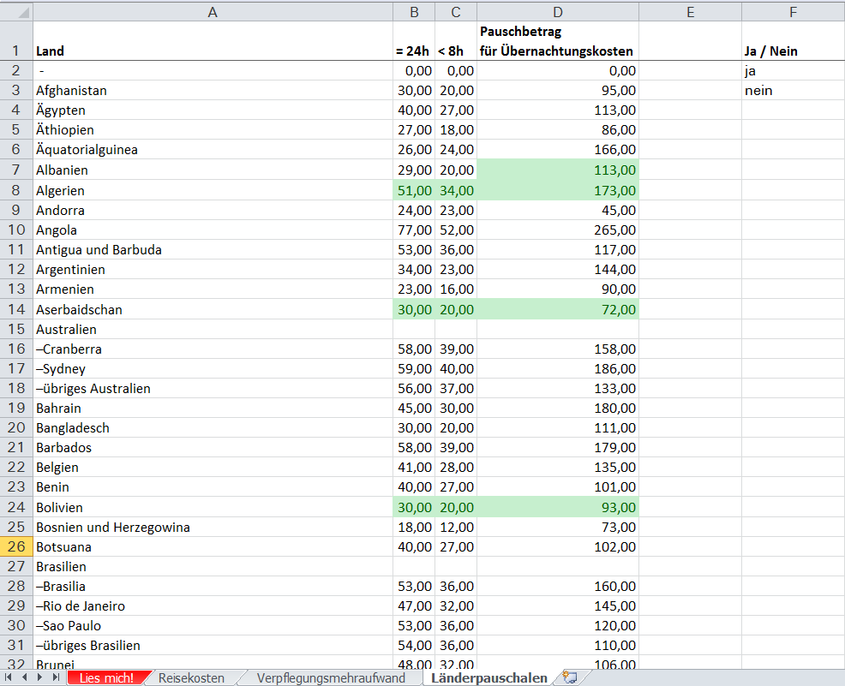
Task: Open the Verpflegungsmehraufwand sheet tab
Action: click(331, 677)
